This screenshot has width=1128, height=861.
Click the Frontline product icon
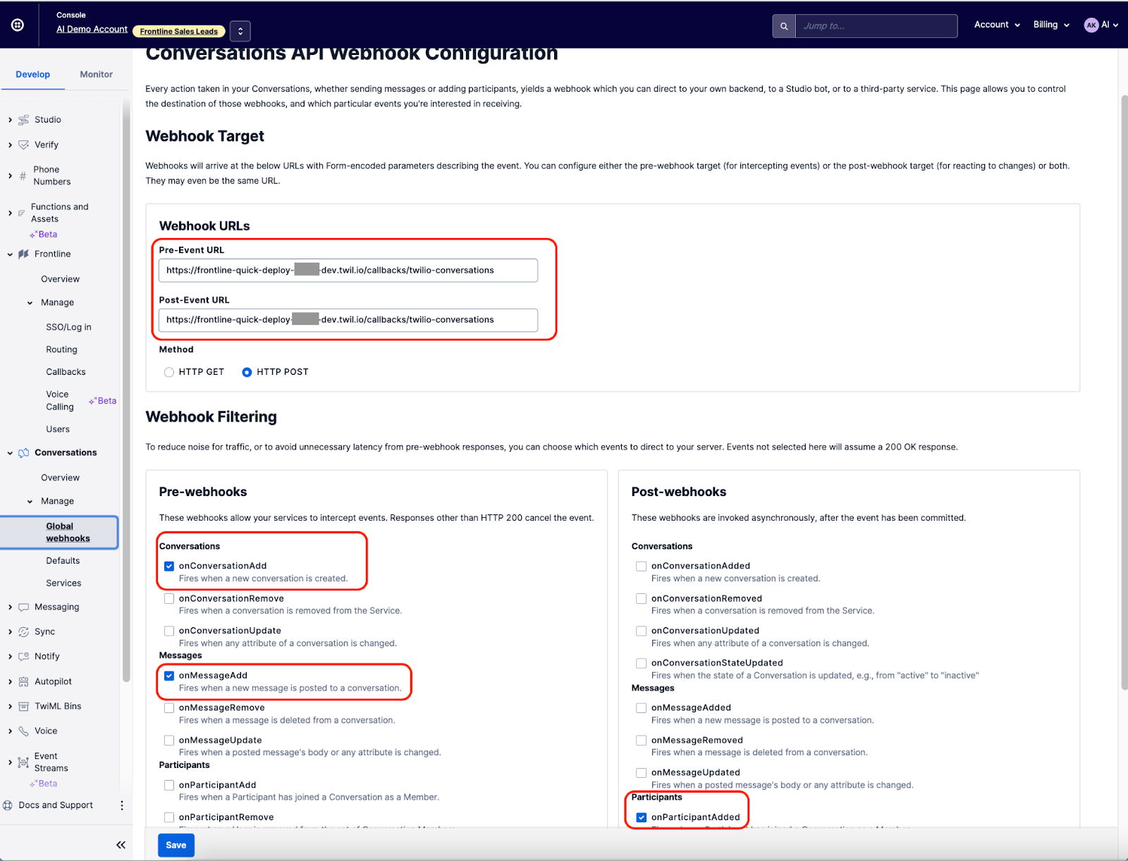click(x=24, y=254)
